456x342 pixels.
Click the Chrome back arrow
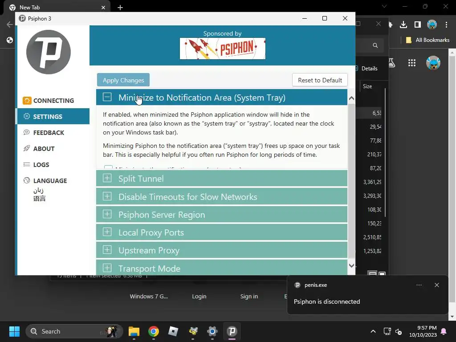[x=10, y=24]
